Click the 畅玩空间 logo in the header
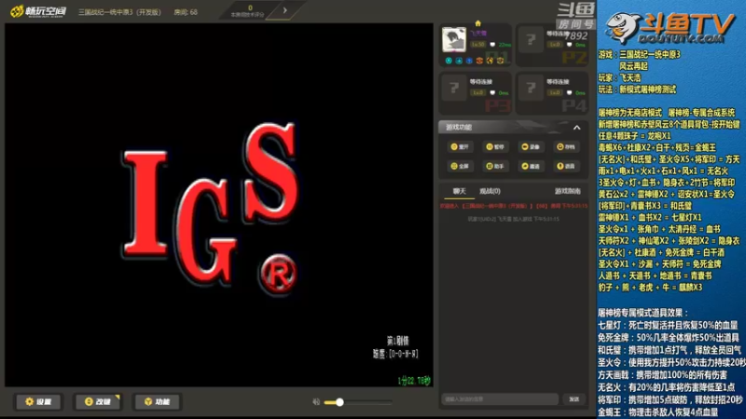 coord(38,11)
